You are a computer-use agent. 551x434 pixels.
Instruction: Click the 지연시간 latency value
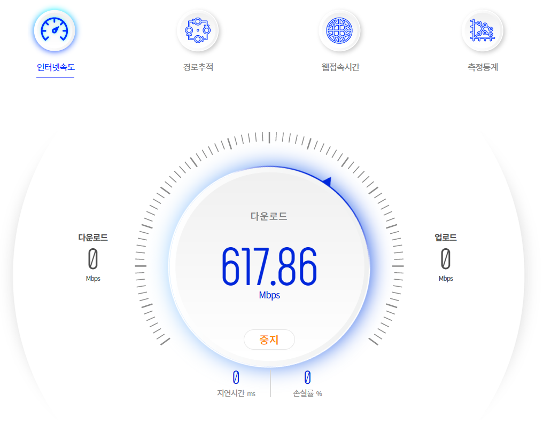coord(235,377)
